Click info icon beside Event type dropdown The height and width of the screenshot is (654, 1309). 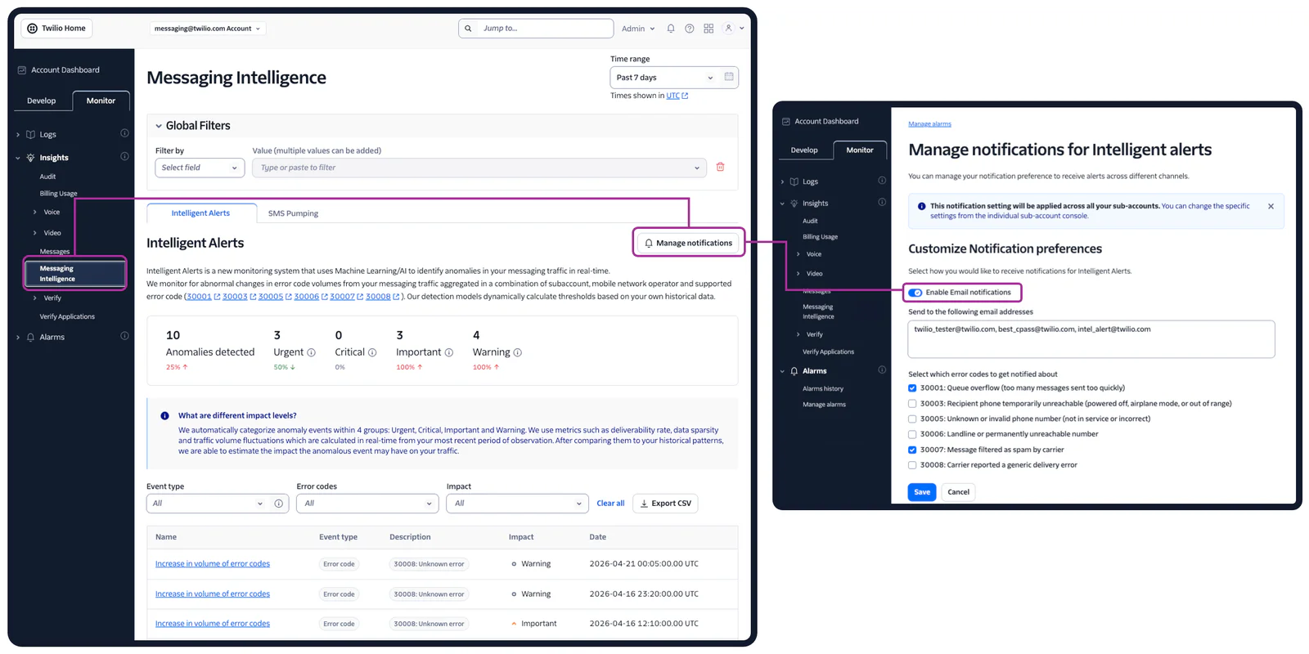click(279, 504)
